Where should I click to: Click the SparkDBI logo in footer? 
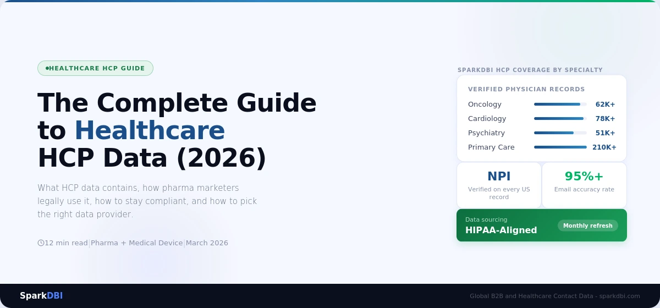[x=41, y=296]
